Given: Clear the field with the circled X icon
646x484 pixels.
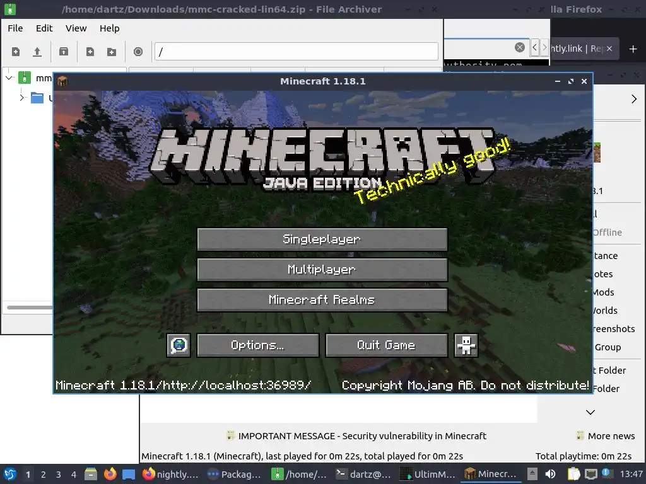Looking at the screenshot, I should [520, 47].
